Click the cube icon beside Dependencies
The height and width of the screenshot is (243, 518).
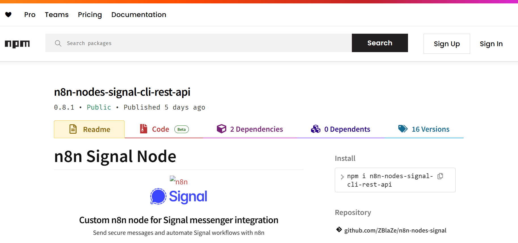coord(221,129)
